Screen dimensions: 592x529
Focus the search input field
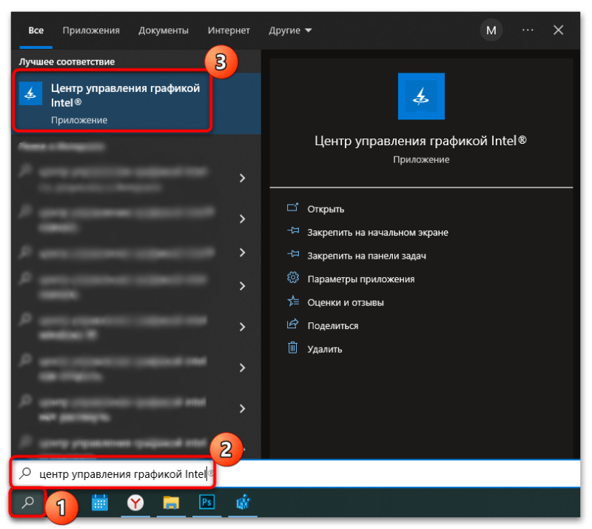click(295, 473)
